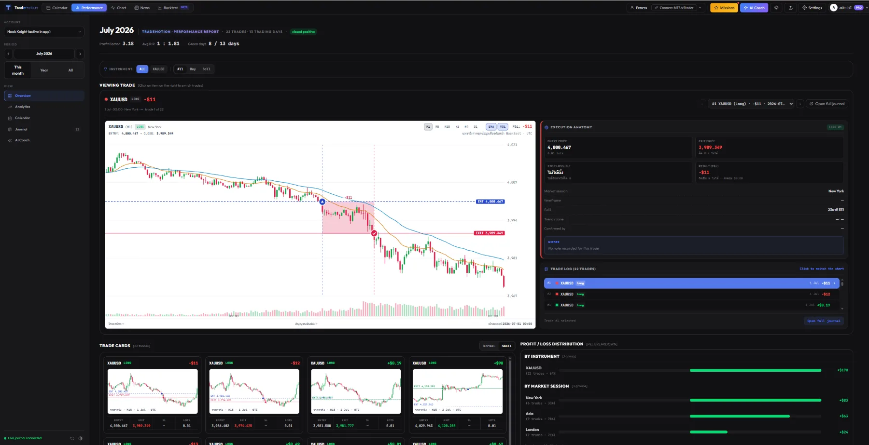Viewport: 869px width, 445px height.
Task: Open AI Coach from the sidebar list
Action: (x=44, y=140)
